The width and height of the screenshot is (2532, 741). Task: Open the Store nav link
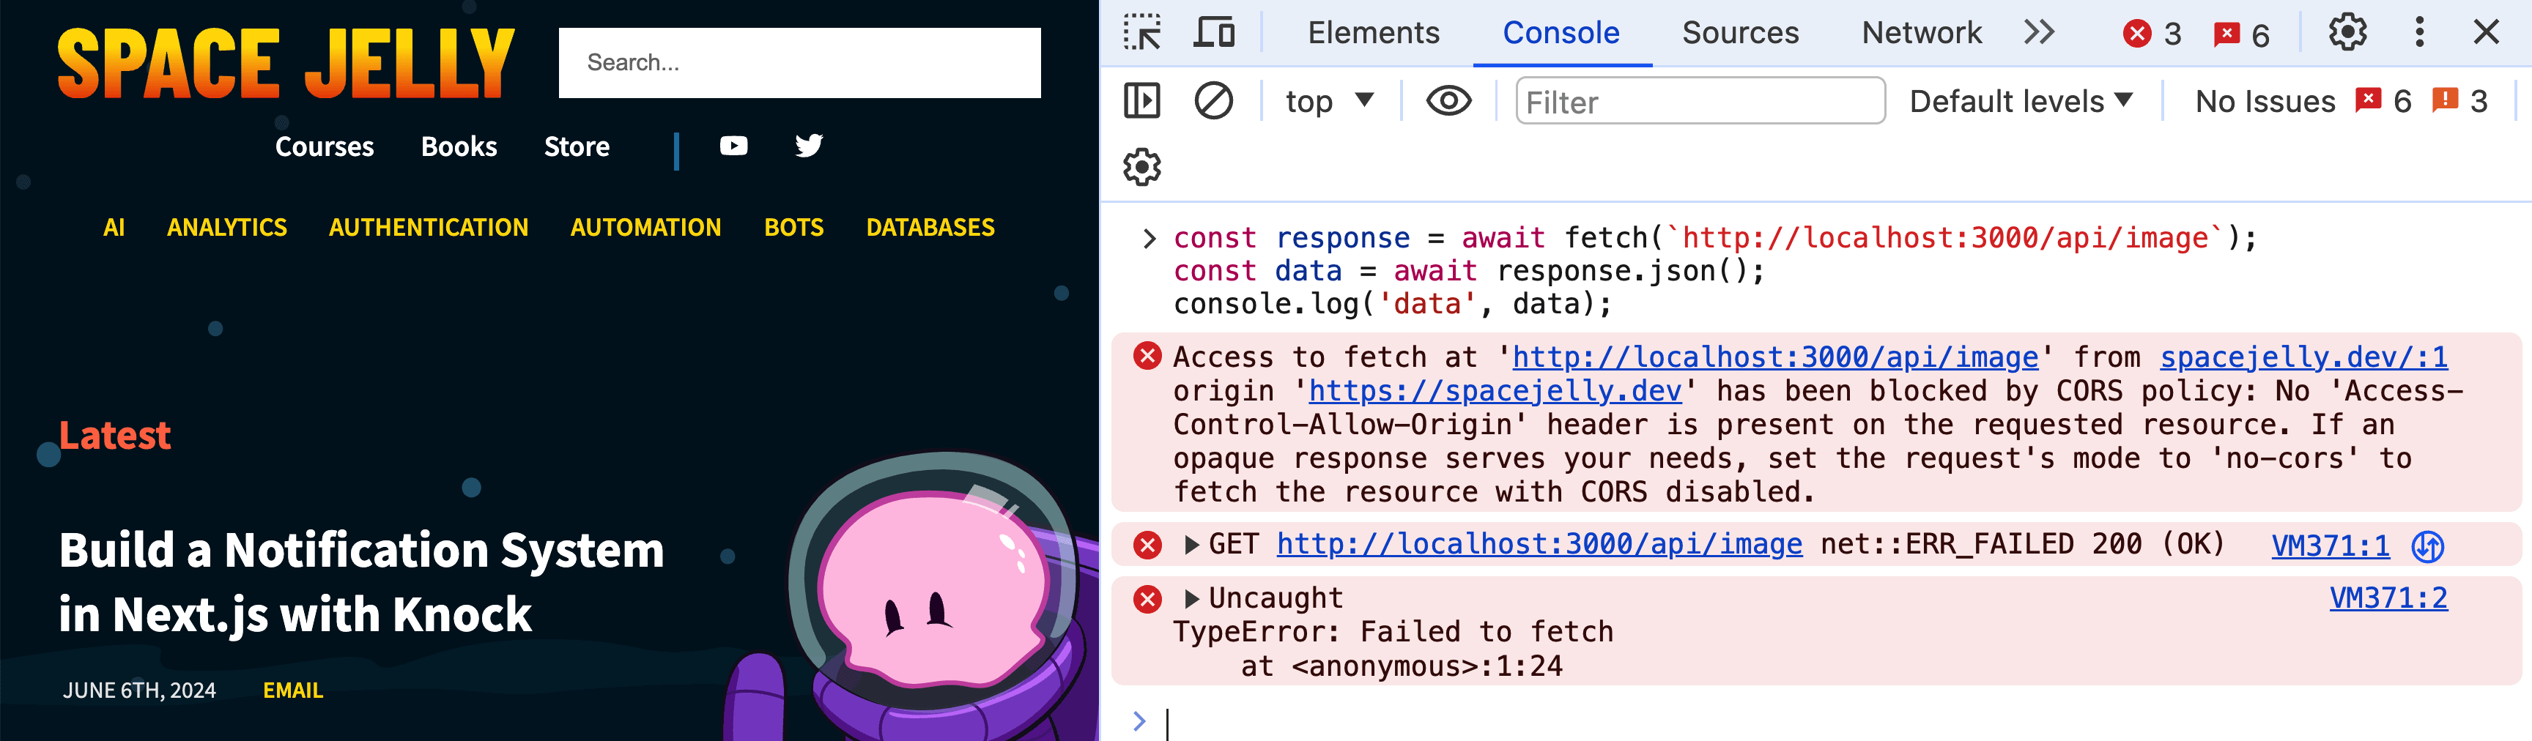point(577,146)
